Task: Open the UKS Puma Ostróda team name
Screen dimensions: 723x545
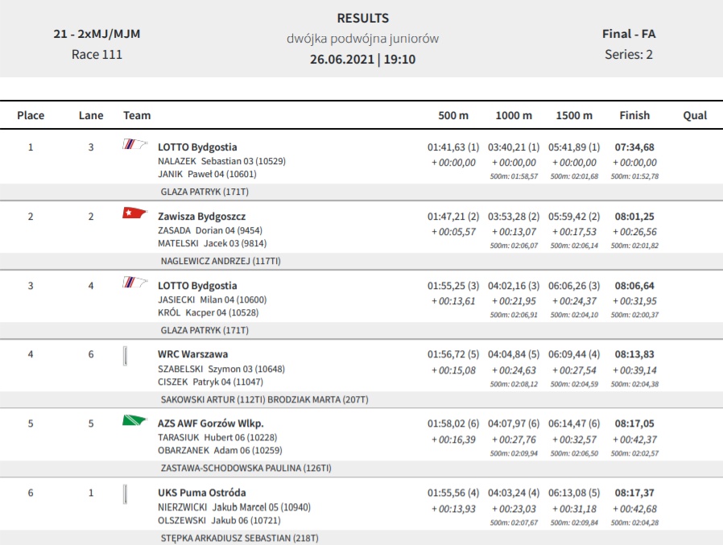Action: click(x=202, y=493)
